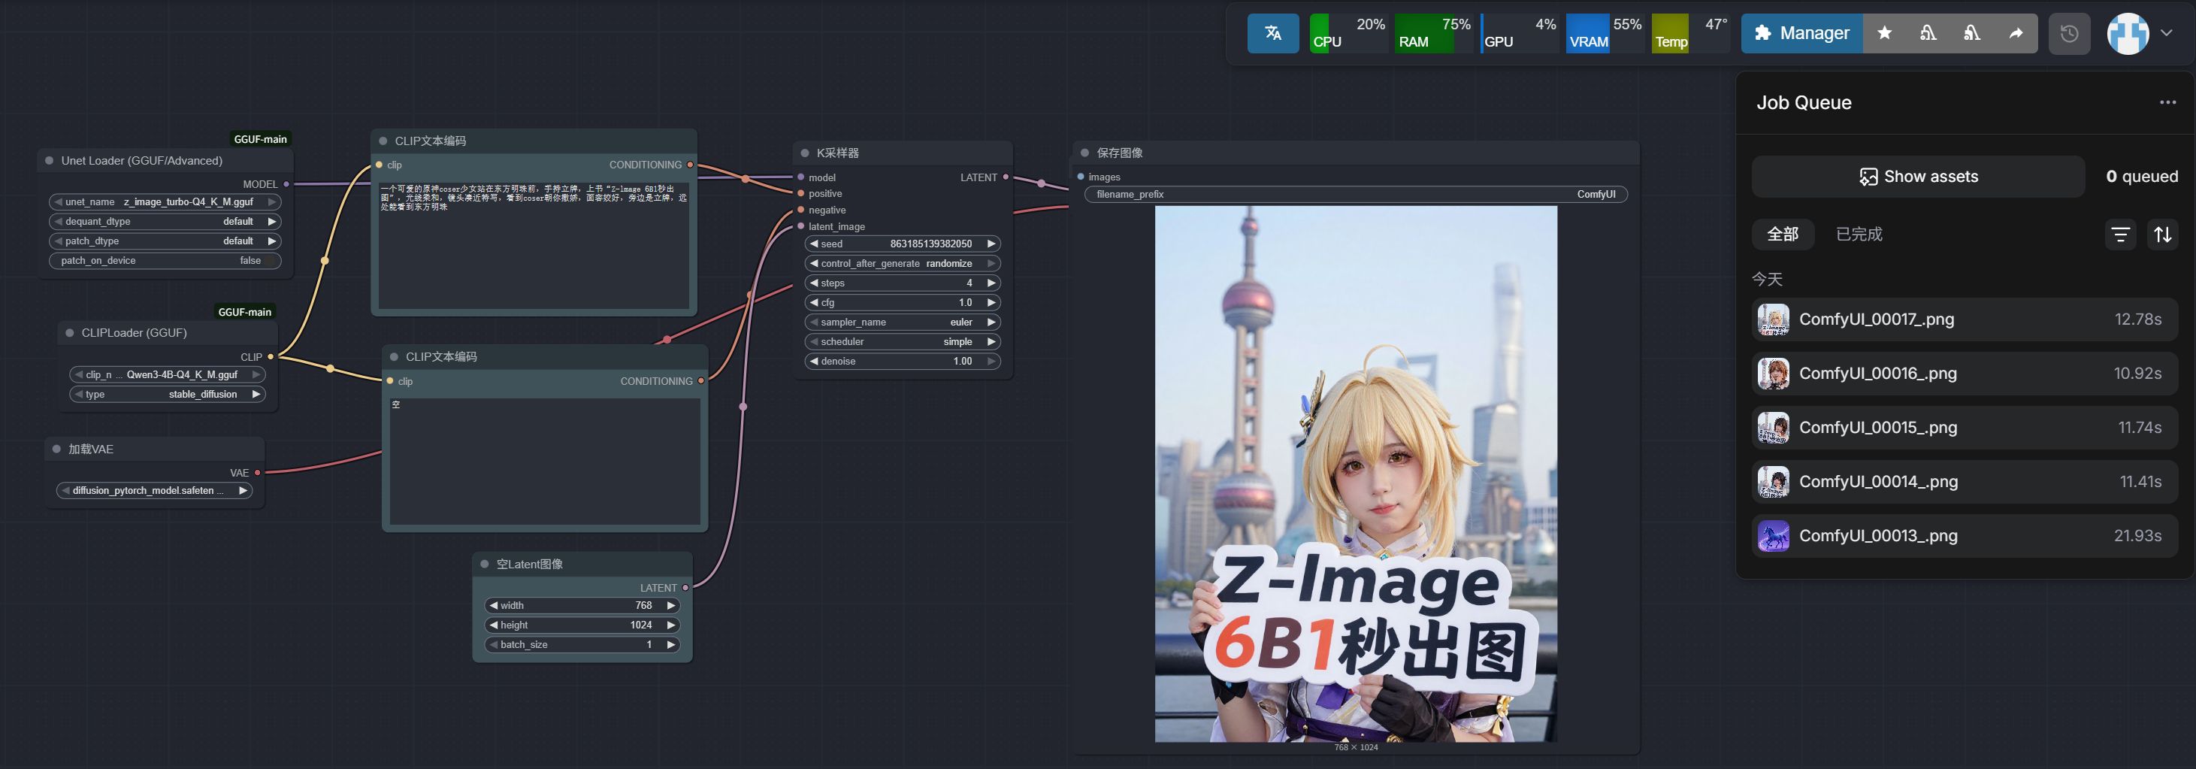Click the share arrow icon
Image resolution: width=2196 pixels, height=769 pixels.
click(2016, 33)
